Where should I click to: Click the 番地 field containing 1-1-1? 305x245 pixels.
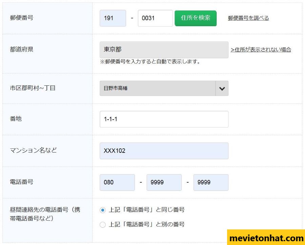164,119
